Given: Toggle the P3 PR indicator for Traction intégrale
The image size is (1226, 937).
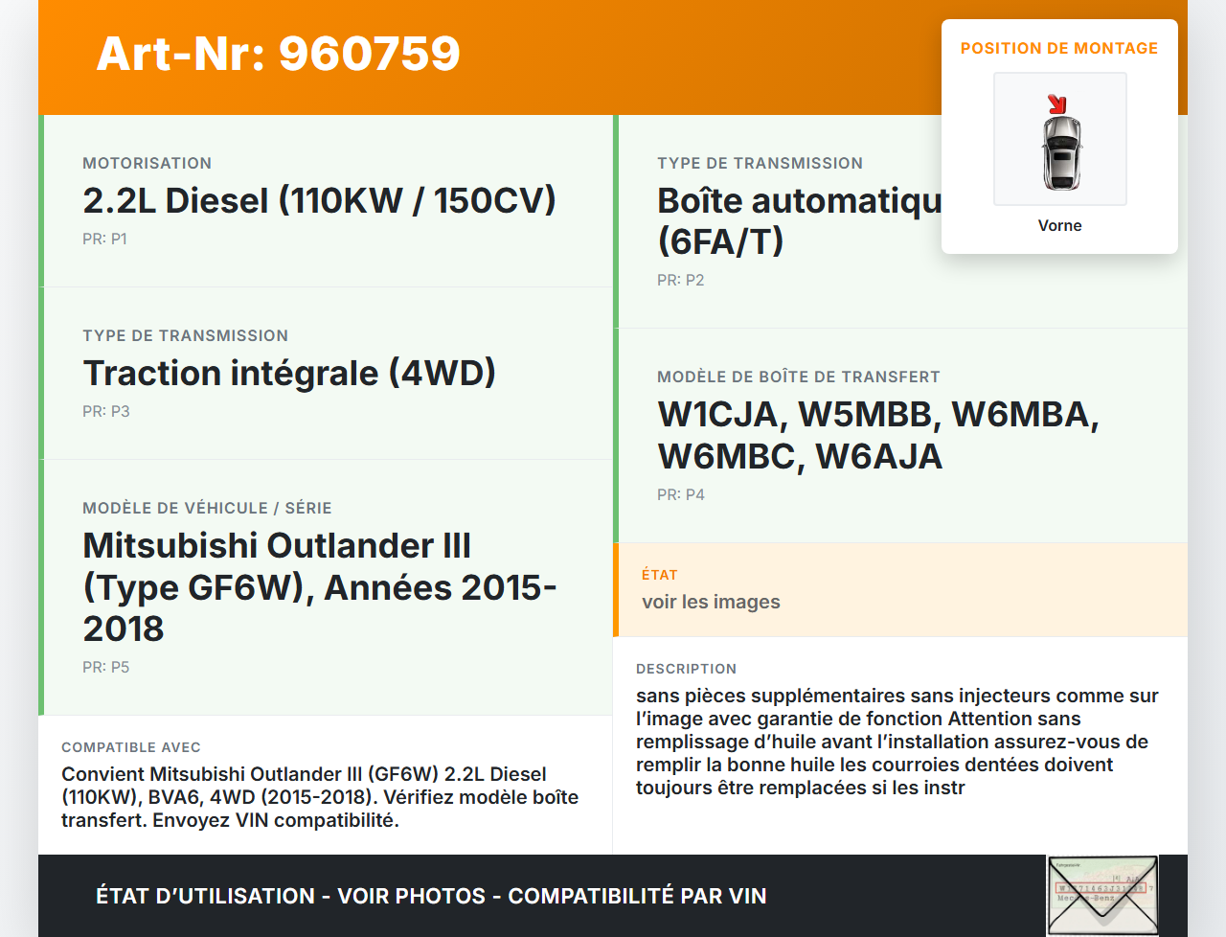Looking at the screenshot, I should pos(105,410).
